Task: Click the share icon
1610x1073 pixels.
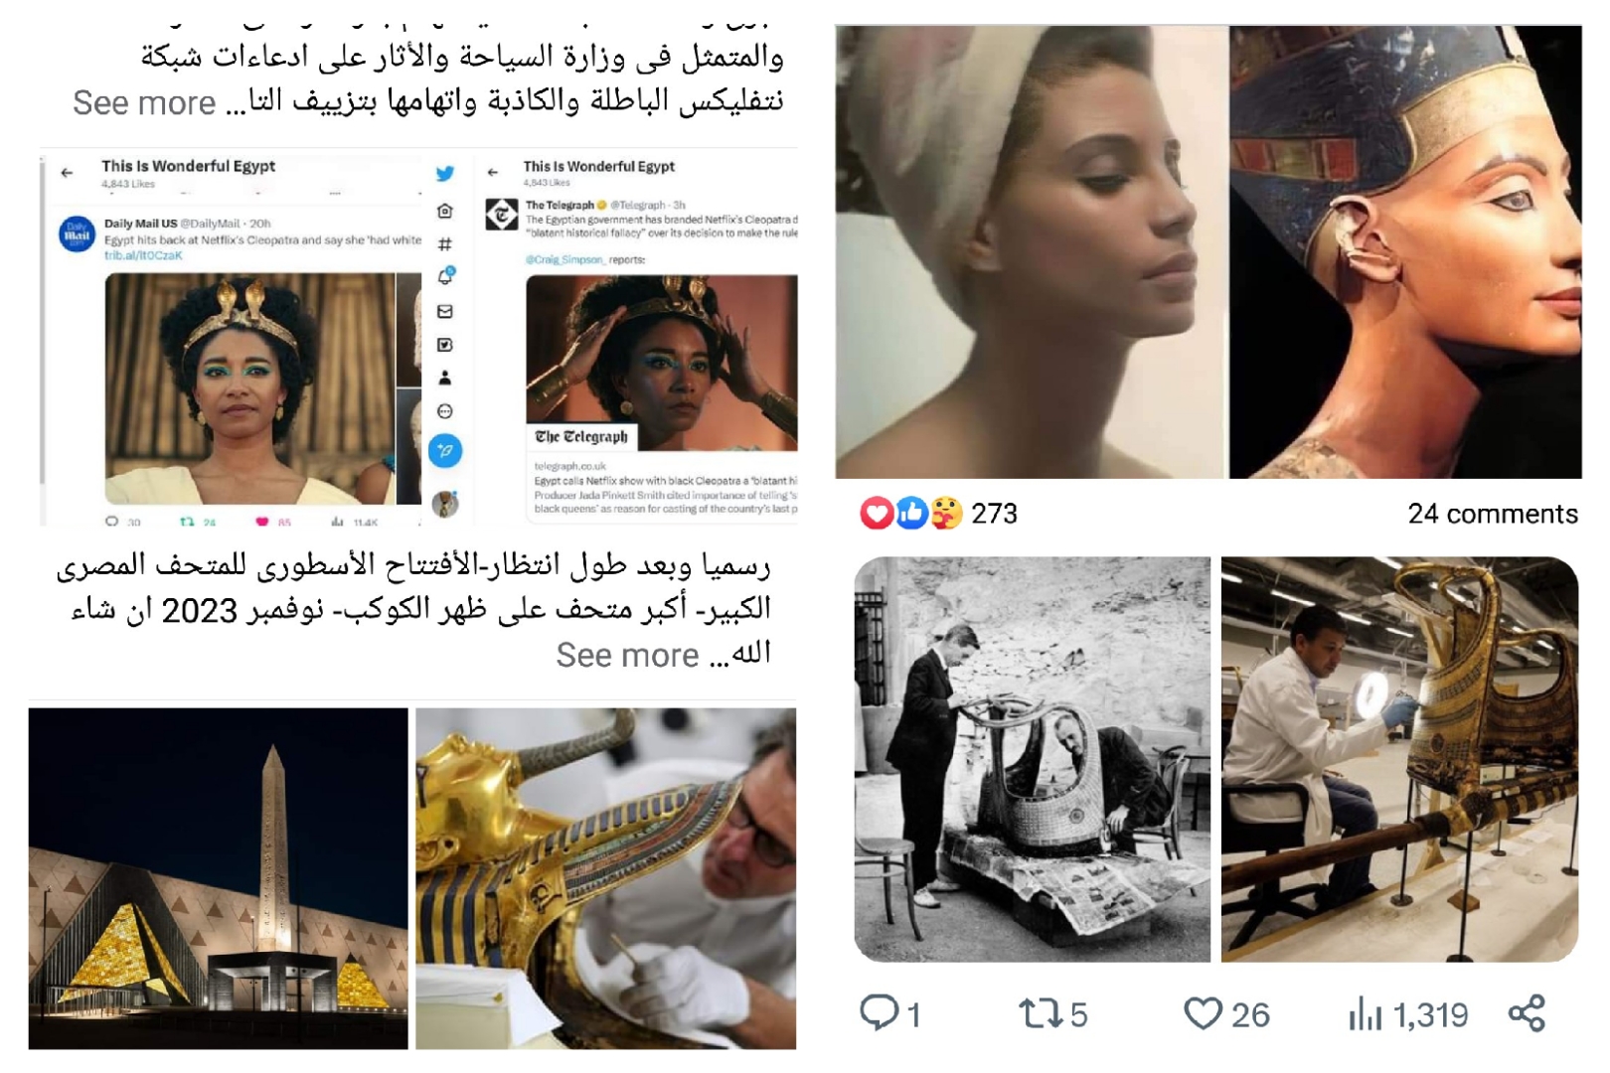Action: click(x=1527, y=1013)
